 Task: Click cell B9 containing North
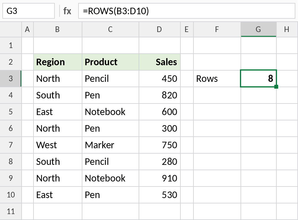pyautogui.click(x=57, y=178)
